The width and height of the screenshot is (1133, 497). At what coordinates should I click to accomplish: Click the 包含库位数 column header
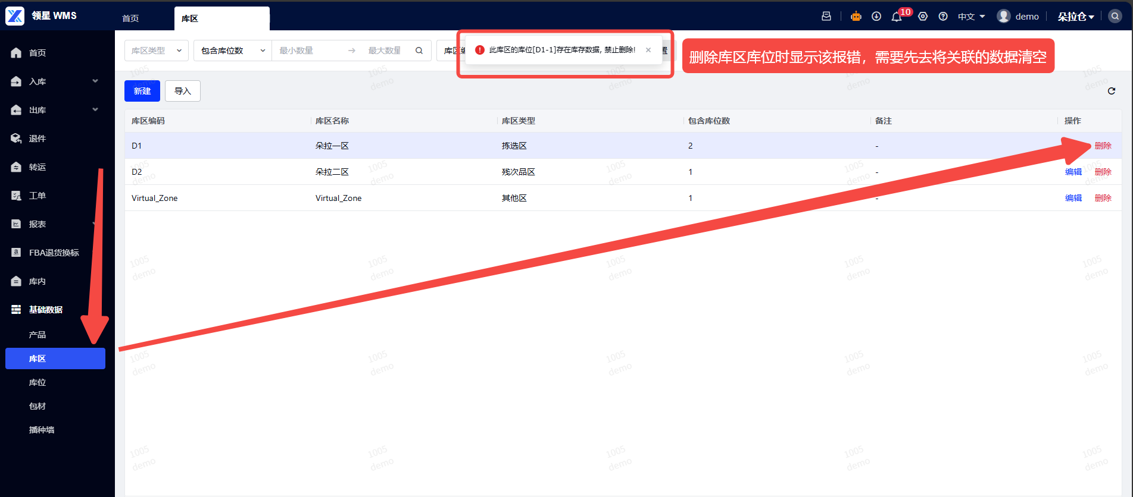coord(709,121)
